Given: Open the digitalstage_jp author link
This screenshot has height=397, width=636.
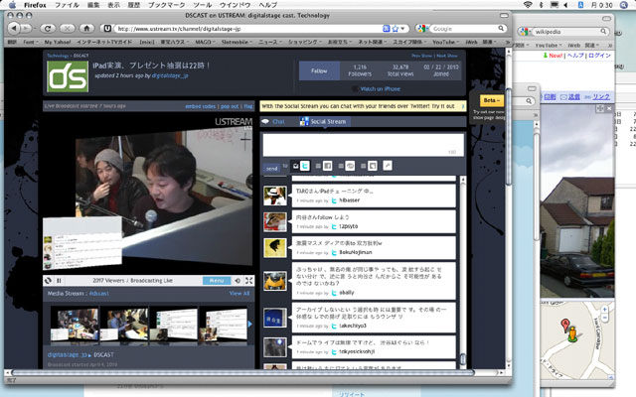Looking at the screenshot, I should 170,75.
